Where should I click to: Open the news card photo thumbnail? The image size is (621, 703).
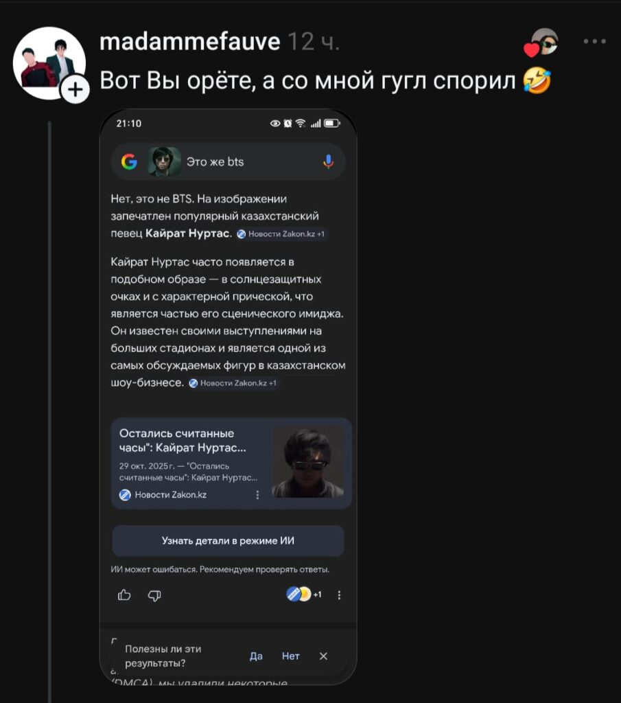[307, 463]
